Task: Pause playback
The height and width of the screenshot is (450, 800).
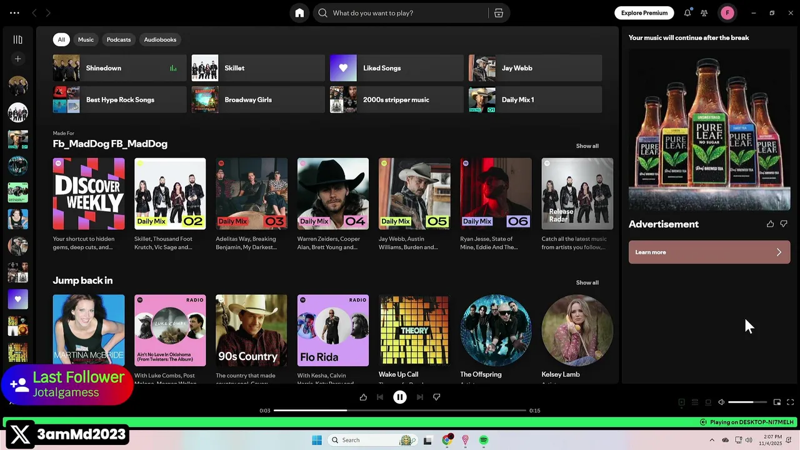Action: (400, 397)
